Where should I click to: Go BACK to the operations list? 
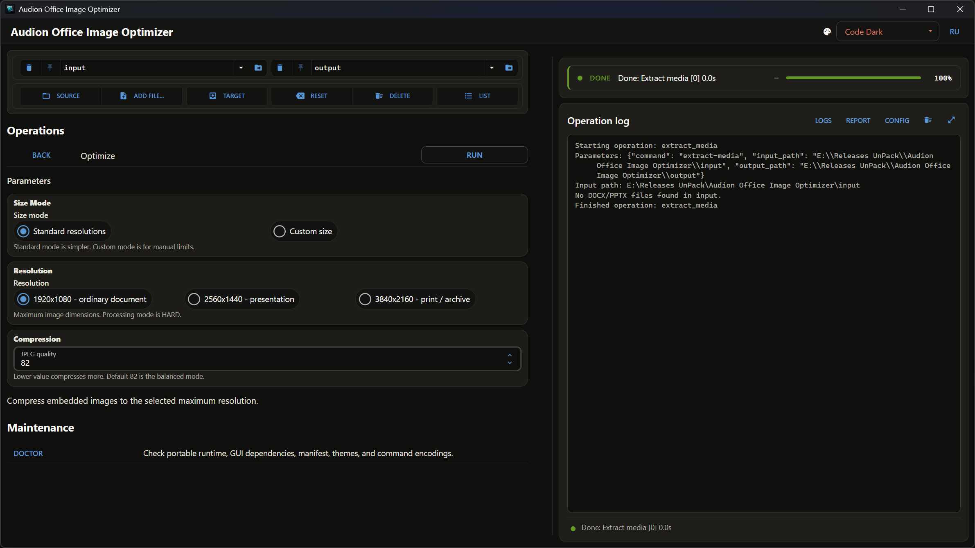point(41,155)
